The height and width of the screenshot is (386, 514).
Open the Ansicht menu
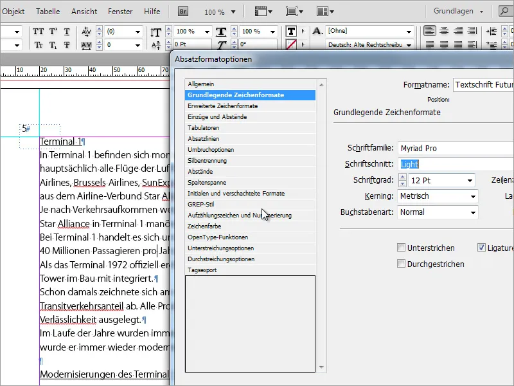click(84, 12)
